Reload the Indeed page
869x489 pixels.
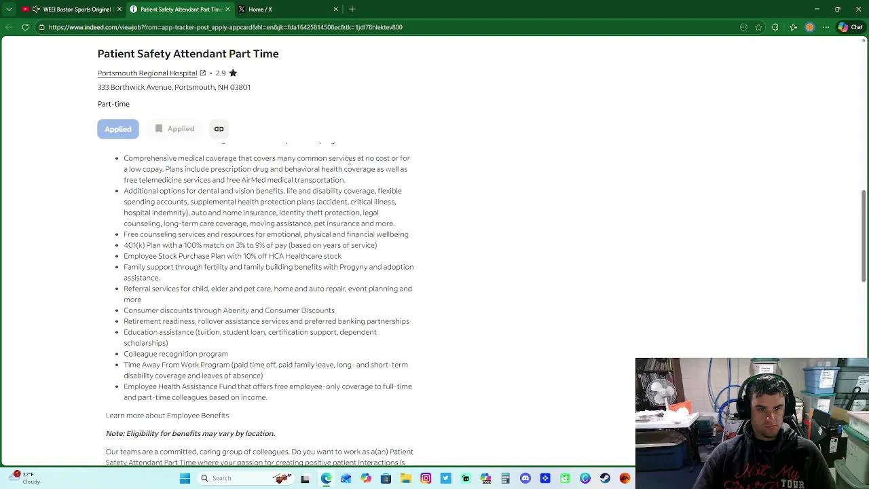tap(25, 27)
